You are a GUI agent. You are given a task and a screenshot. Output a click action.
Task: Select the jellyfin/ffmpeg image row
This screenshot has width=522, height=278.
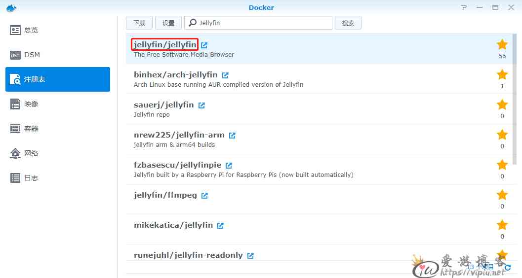click(320, 199)
